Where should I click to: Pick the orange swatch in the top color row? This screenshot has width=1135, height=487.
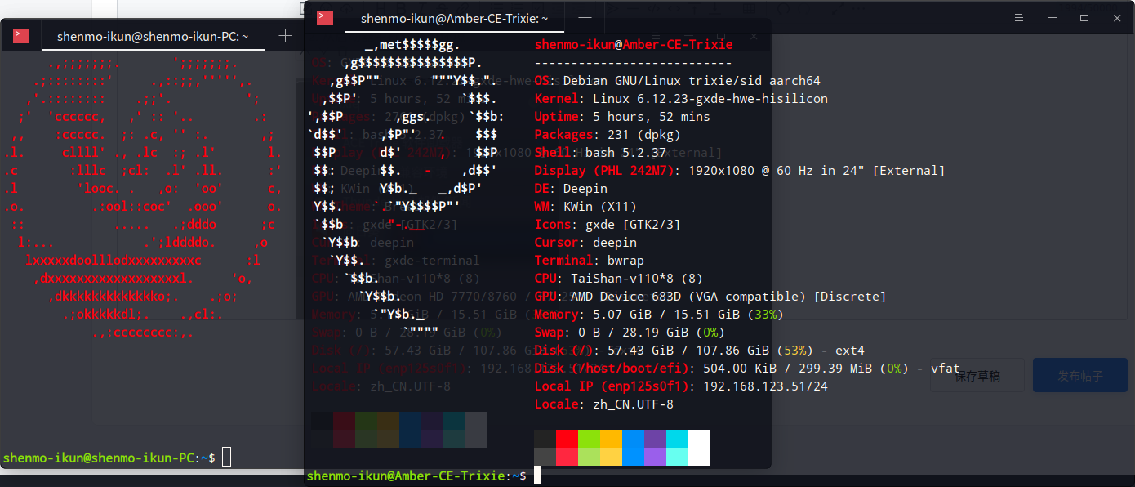pos(612,439)
